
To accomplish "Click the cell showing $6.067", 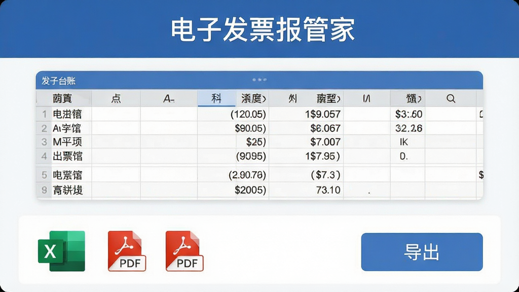I will coord(306,128).
